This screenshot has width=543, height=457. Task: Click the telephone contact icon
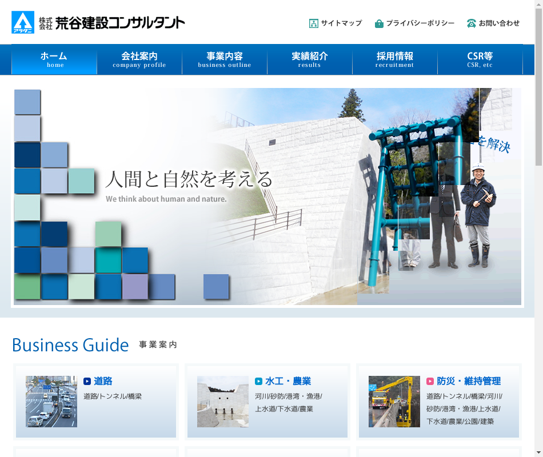[x=472, y=23]
